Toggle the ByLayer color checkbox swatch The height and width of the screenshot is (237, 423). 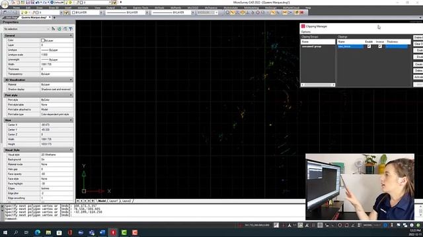click(42, 40)
